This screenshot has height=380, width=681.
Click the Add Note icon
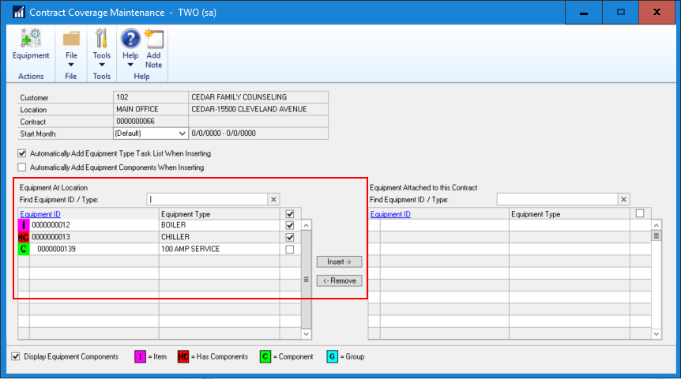153,39
